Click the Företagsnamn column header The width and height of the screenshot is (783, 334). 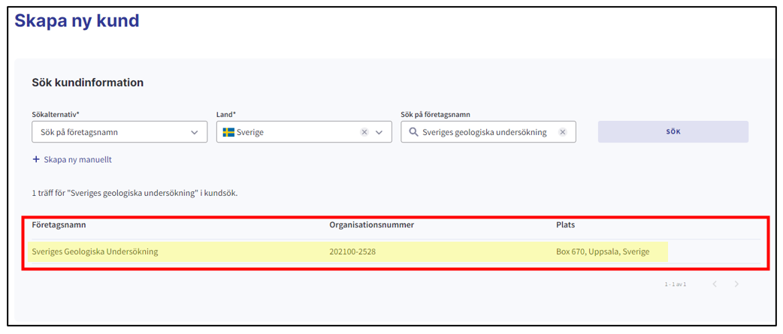pos(59,225)
